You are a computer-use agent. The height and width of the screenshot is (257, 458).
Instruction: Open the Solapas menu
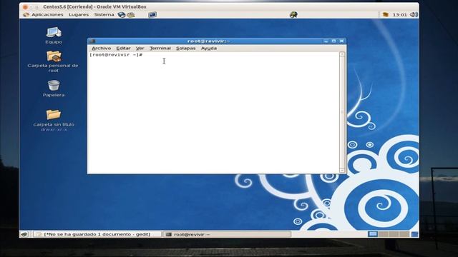[186, 49]
